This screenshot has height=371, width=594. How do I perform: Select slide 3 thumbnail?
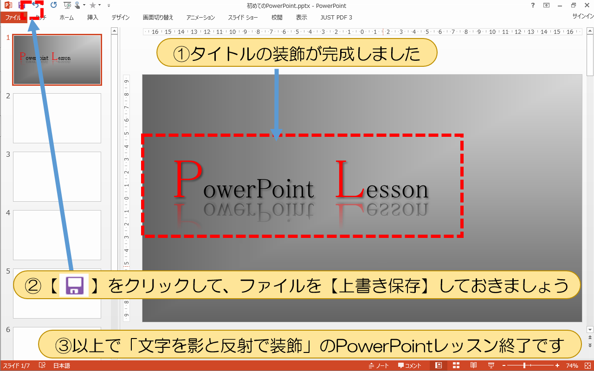tap(57, 177)
